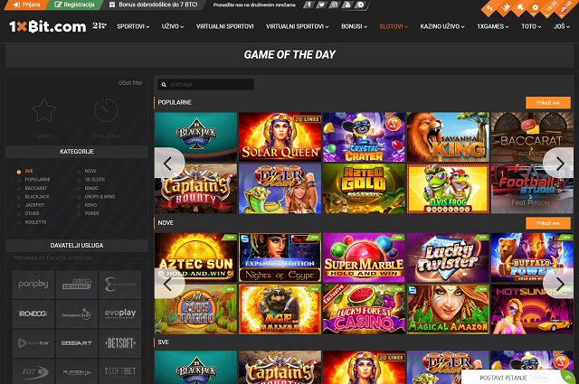The height and width of the screenshot is (384, 579).
Task: Click the Prijava login button
Action: (26, 5)
